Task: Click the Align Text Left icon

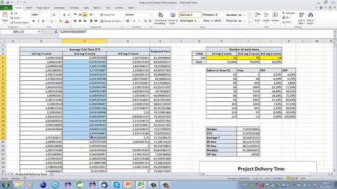Action: [75, 21]
